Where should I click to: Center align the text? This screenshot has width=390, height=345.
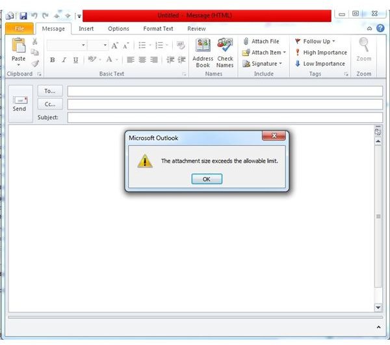[142, 60]
